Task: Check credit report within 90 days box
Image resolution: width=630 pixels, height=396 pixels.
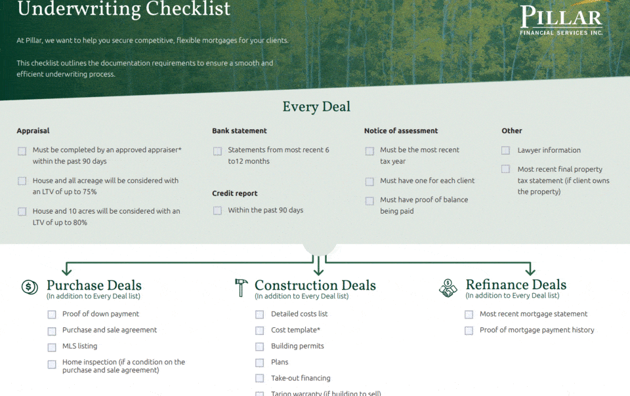Action: [217, 210]
